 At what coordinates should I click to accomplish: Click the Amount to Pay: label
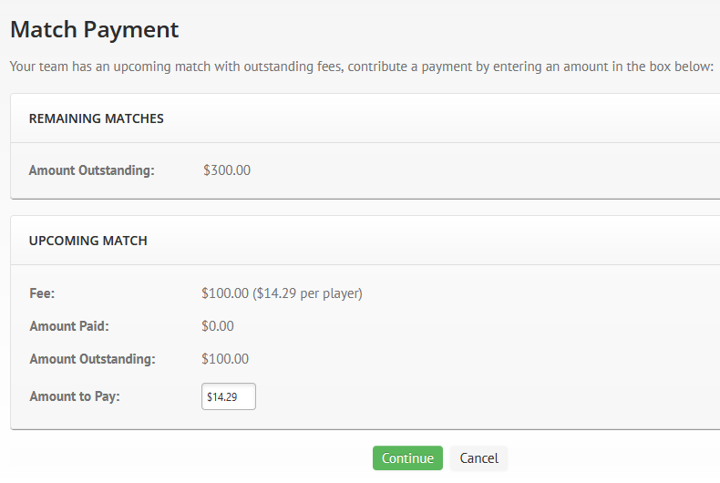[75, 396]
